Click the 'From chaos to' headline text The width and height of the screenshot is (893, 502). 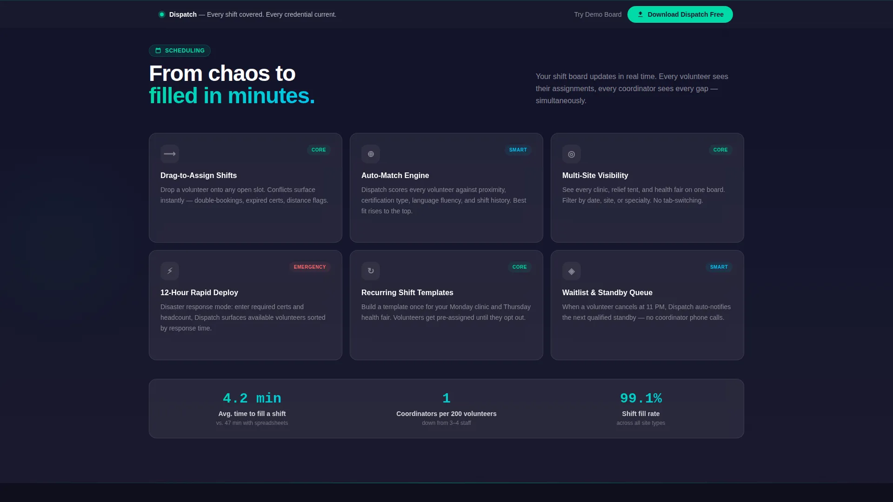(222, 73)
